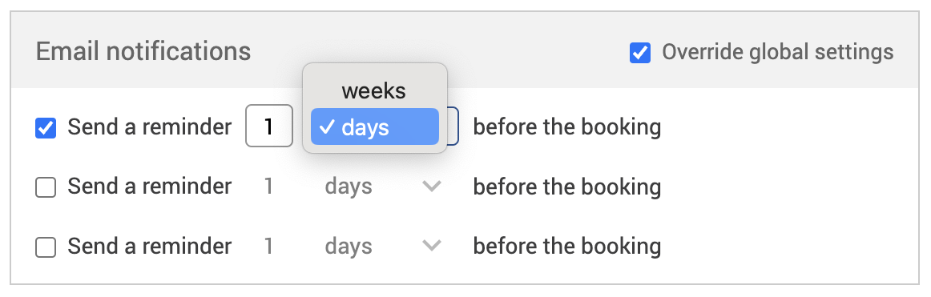Click the second Send a reminder label

(150, 187)
